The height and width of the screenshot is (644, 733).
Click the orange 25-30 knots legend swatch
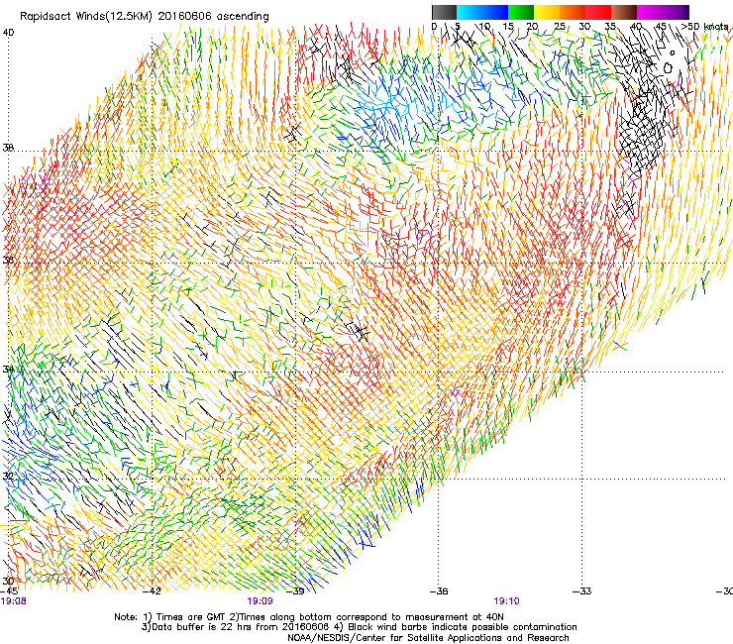pos(573,12)
